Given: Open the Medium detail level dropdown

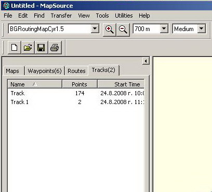Looking at the screenshot, I should [x=201, y=28].
